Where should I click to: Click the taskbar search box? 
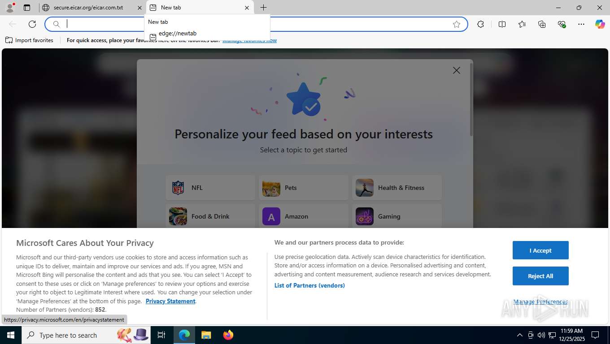[x=86, y=335]
